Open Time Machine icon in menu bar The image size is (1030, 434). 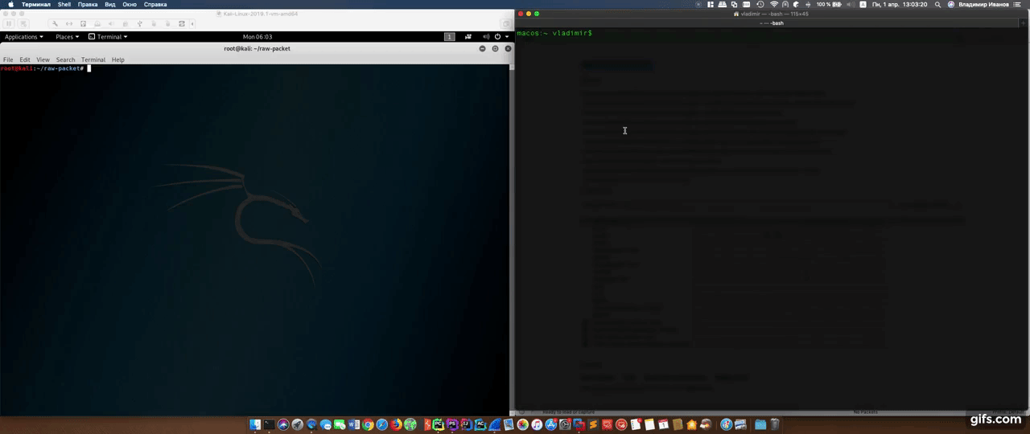point(760,4)
